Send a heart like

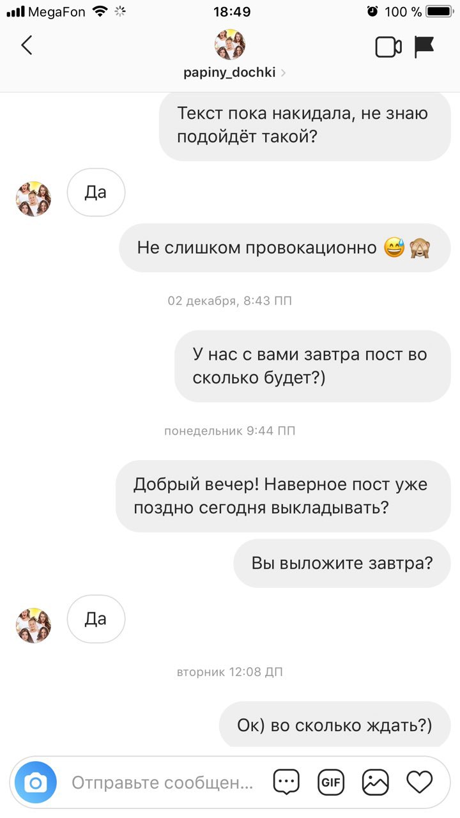pos(420,782)
